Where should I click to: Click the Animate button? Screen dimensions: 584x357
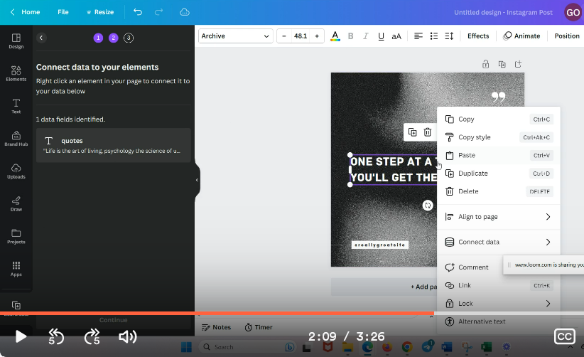521,36
